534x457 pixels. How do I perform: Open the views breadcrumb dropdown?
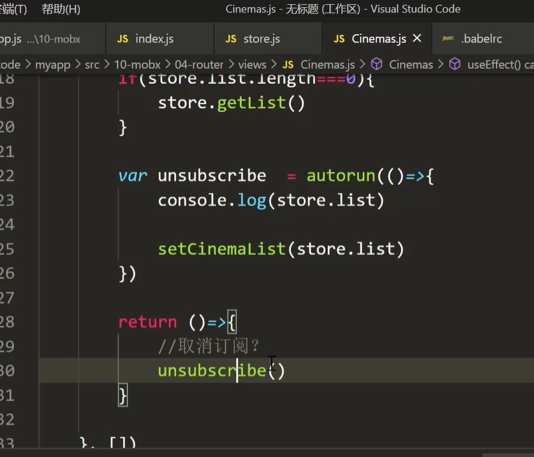pos(252,64)
